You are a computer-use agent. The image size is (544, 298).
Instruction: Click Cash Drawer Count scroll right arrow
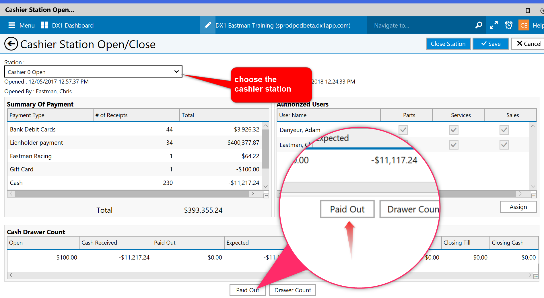pyautogui.click(x=530, y=275)
